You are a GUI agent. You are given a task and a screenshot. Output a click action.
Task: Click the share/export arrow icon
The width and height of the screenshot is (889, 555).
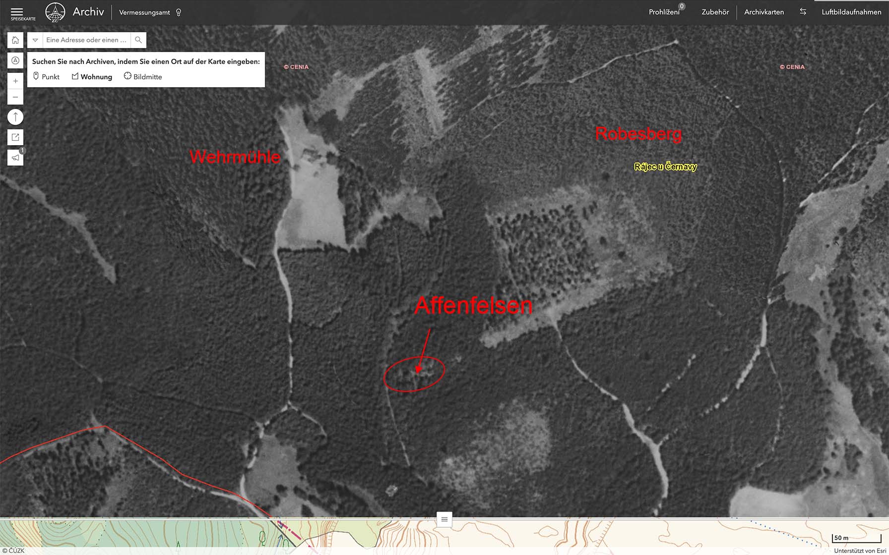[x=15, y=137]
